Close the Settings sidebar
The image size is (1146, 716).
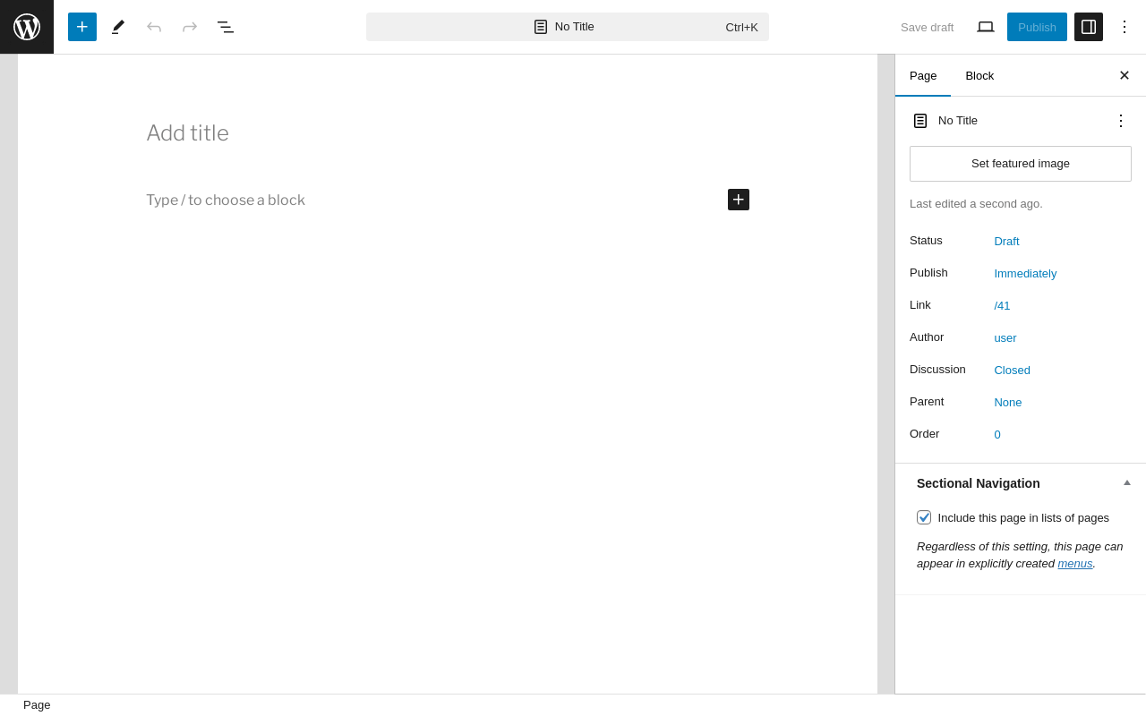click(1125, 75)
